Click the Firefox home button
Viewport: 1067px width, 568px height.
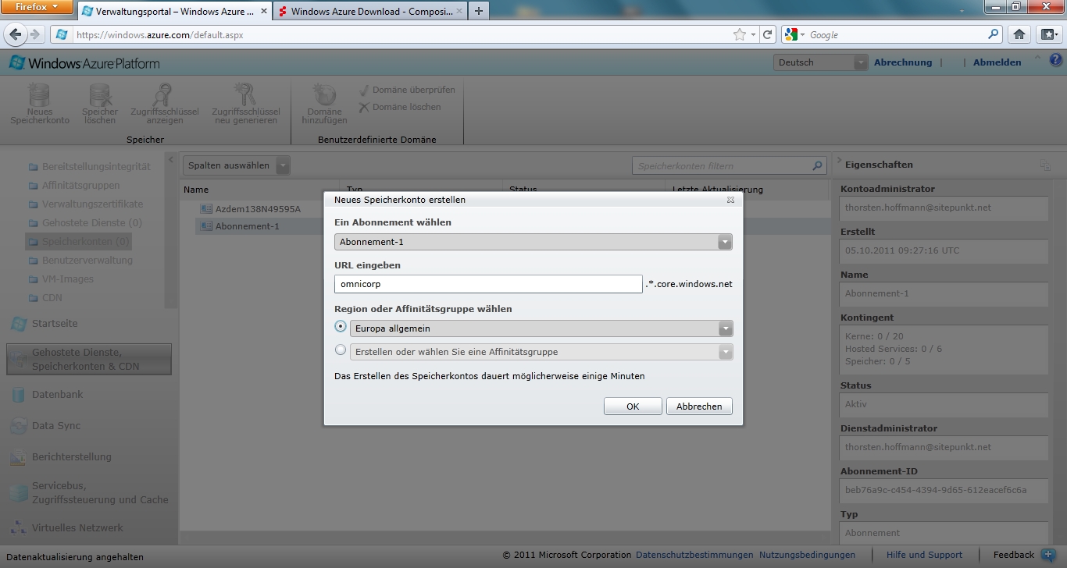[1019, 34]
